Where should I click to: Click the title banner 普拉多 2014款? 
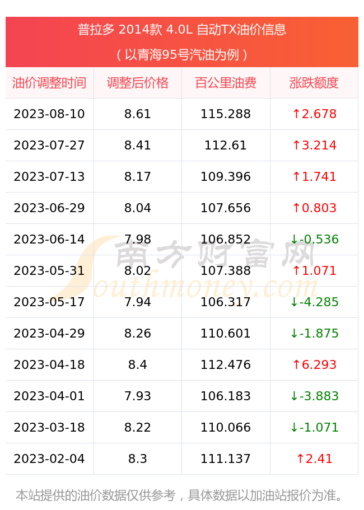point(182,30)
